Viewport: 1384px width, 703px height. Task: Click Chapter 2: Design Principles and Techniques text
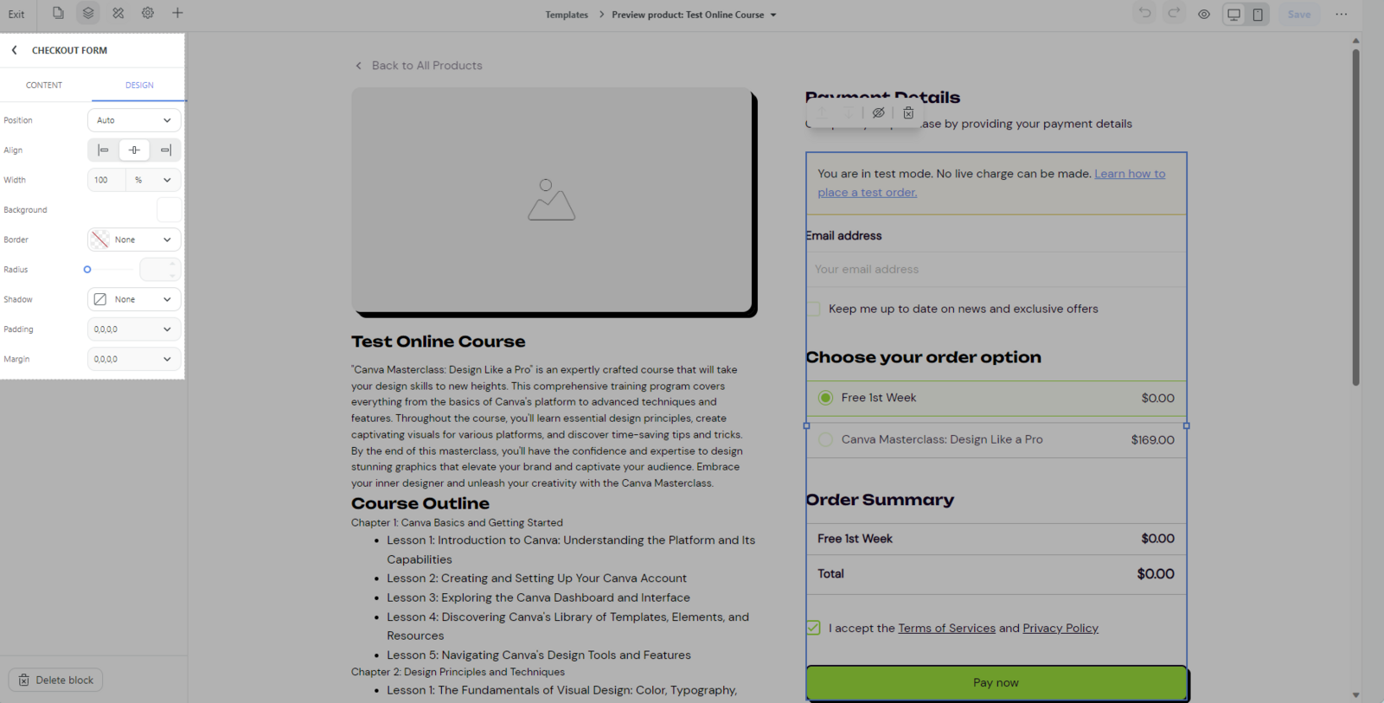(458, 672)
